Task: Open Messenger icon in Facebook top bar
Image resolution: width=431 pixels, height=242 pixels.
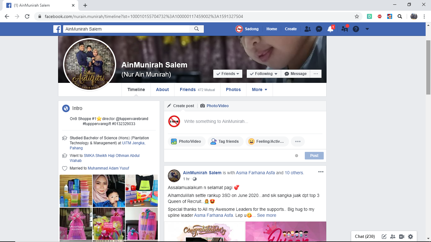Action: pos(319,29)
